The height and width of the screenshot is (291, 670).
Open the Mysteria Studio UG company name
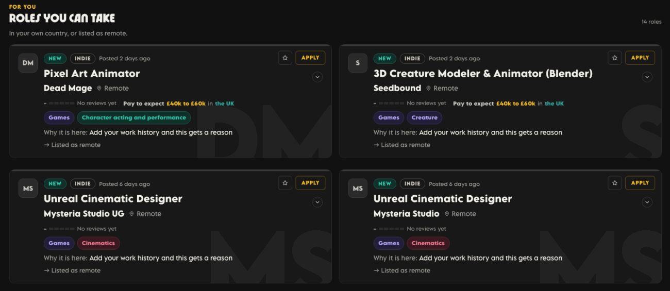tap(84, 214)
